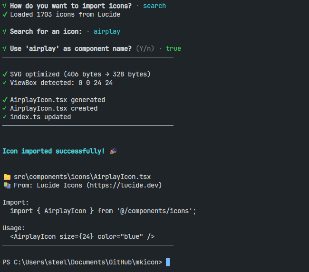Click the party popper emoji

pos(113,151)
